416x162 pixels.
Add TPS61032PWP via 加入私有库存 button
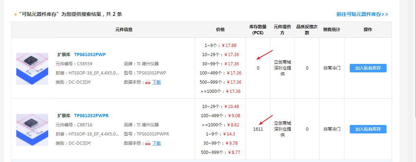click(368, 68)
